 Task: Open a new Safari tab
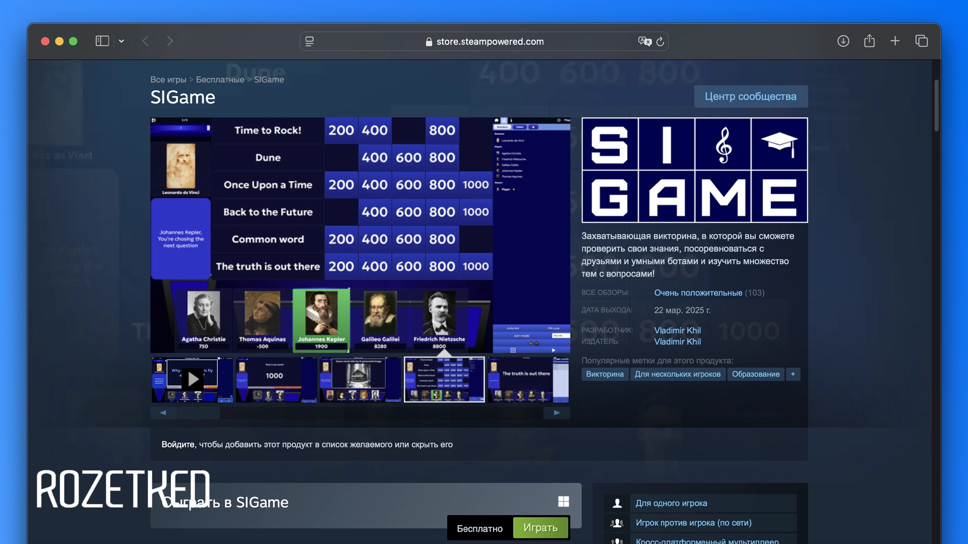895,41
